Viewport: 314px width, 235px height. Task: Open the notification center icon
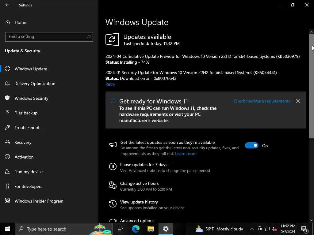click(x=304, y=229)
